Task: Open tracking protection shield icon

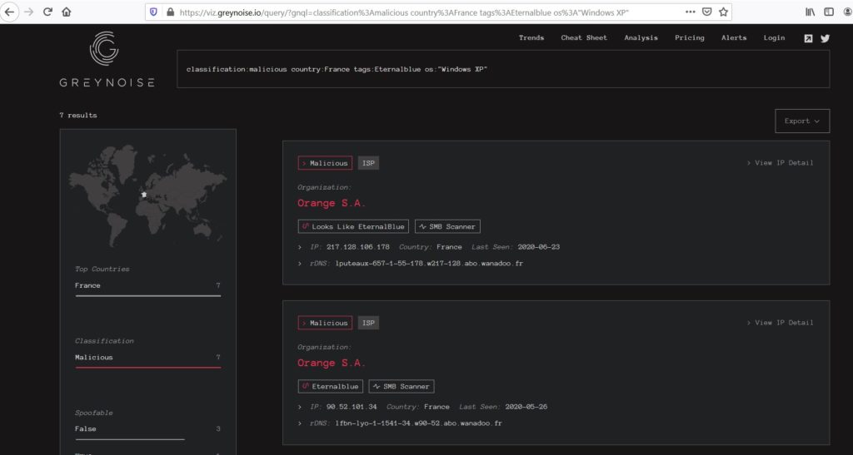Action: click(x=153, y=12)
